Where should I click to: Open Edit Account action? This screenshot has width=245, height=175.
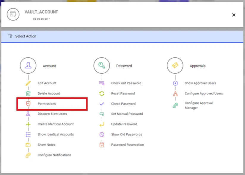[x=47, y=83]
